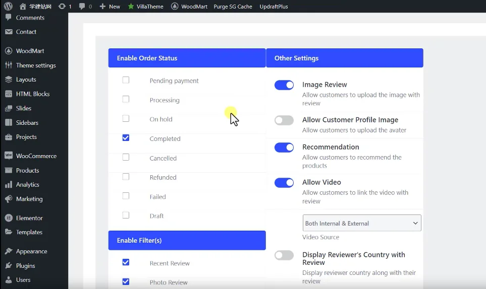Click the Users person icon
Image resolution: width=486 pixels, height=289 pixels.
[x=9, y=280]
